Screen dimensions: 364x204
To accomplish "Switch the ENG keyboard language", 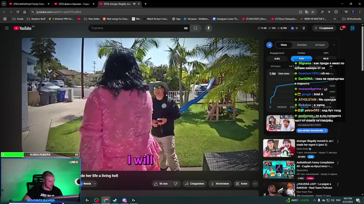I will (x=338, y=200).
